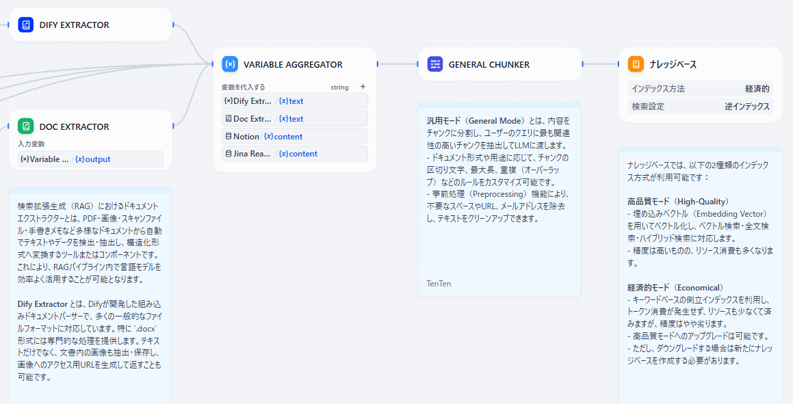
Task: Click the インデックス方法 setting row
Action: point(700,89)
